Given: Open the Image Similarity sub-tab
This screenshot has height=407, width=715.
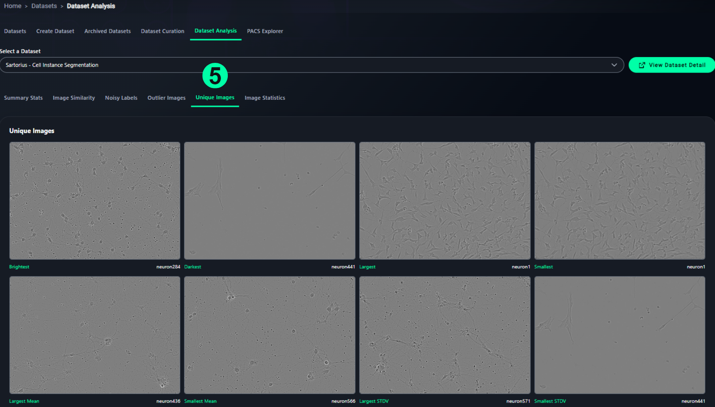Looking at the screenshot, I should tap(74, 98).
